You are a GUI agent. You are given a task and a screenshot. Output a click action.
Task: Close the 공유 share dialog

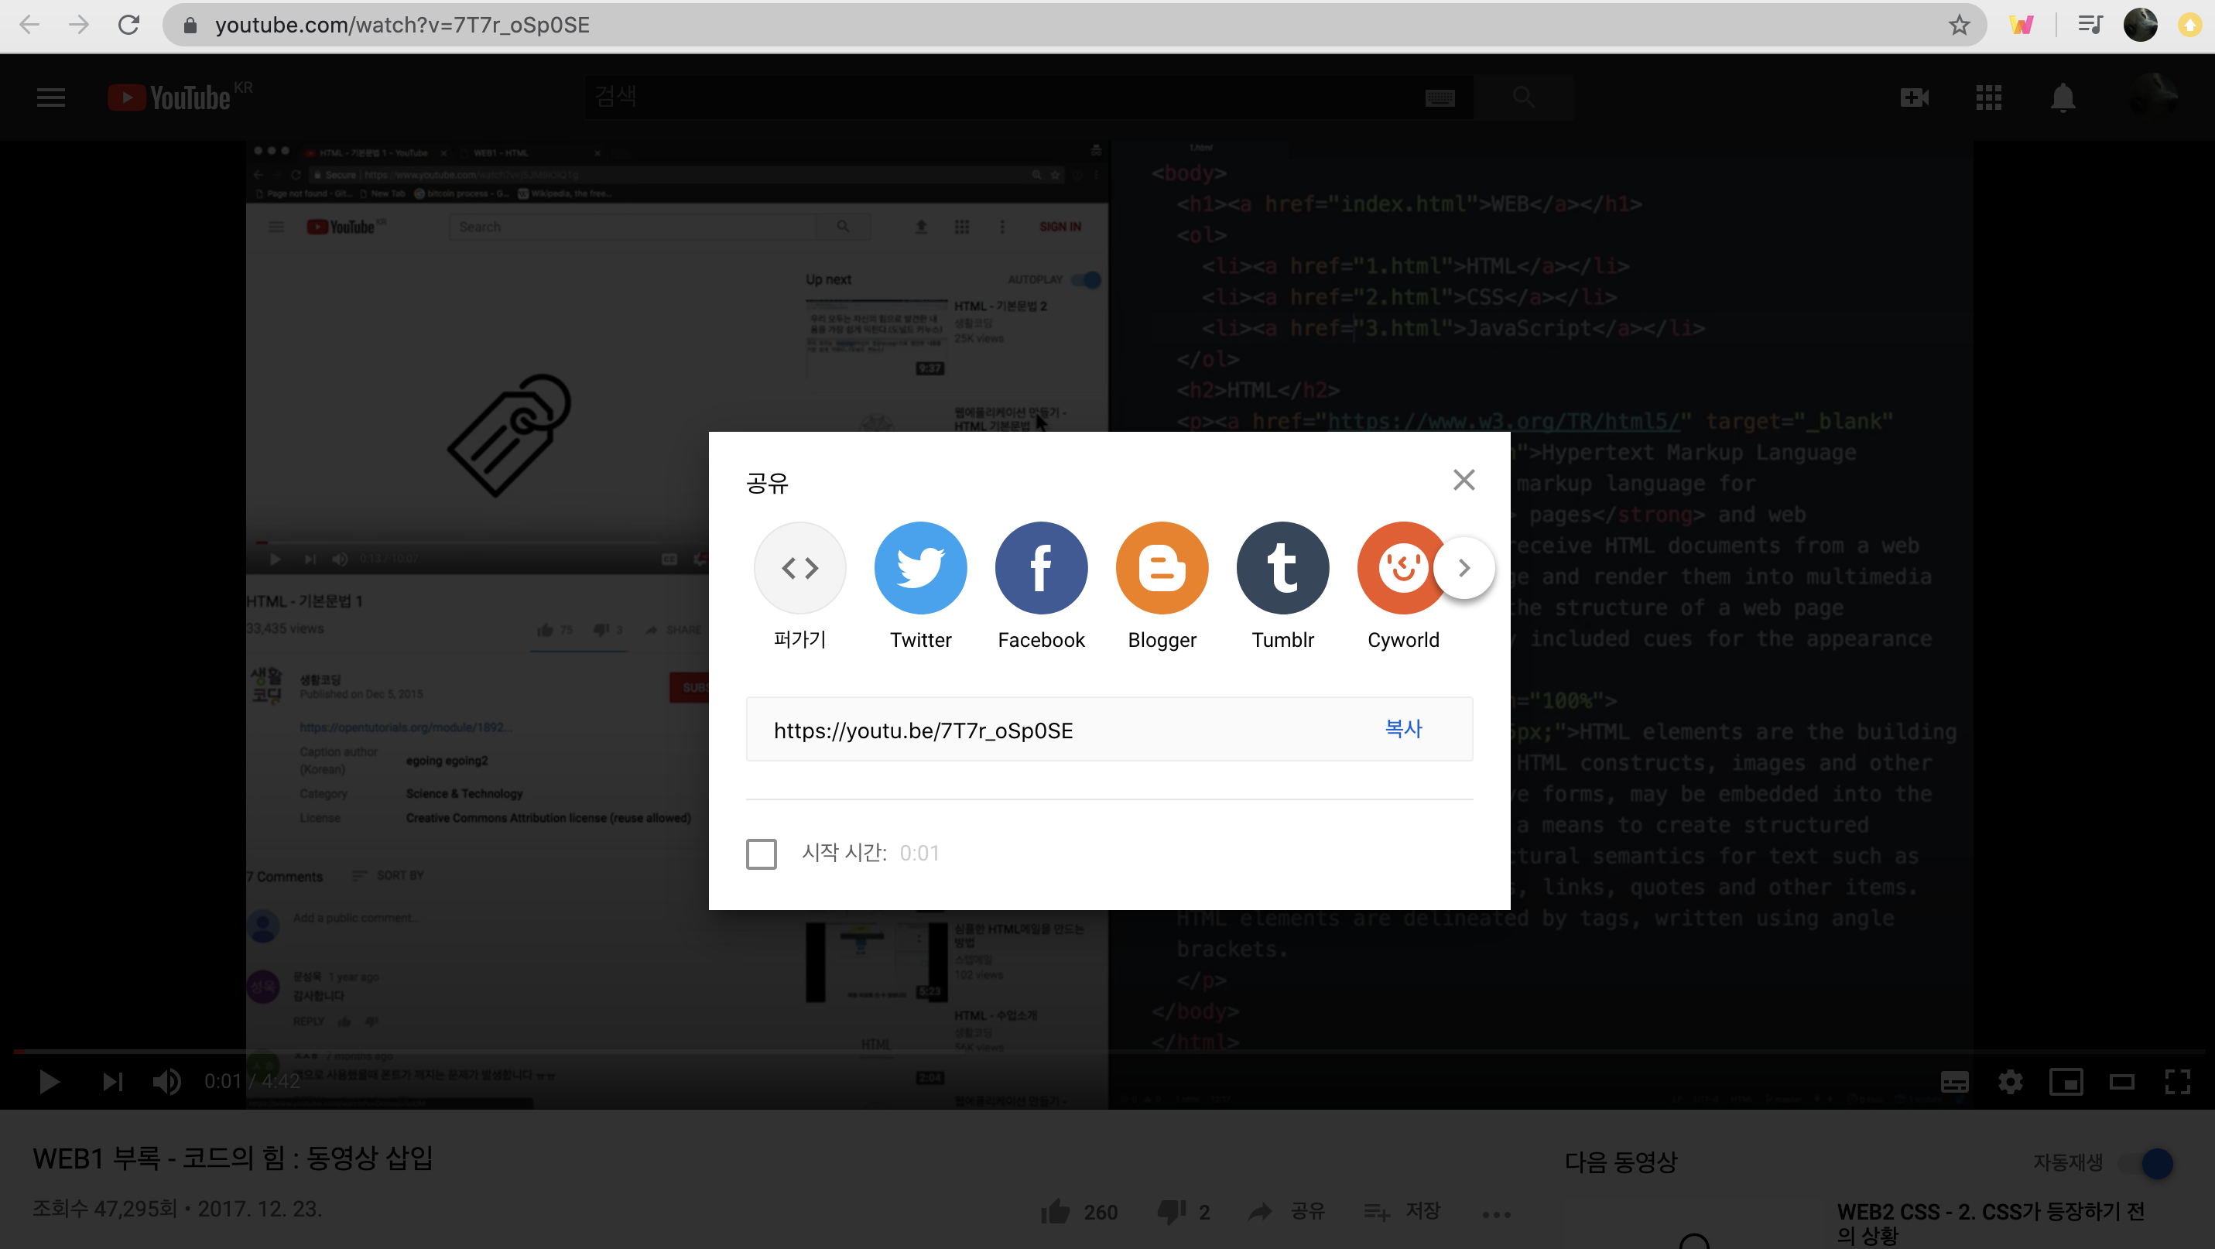(1464, 480)
